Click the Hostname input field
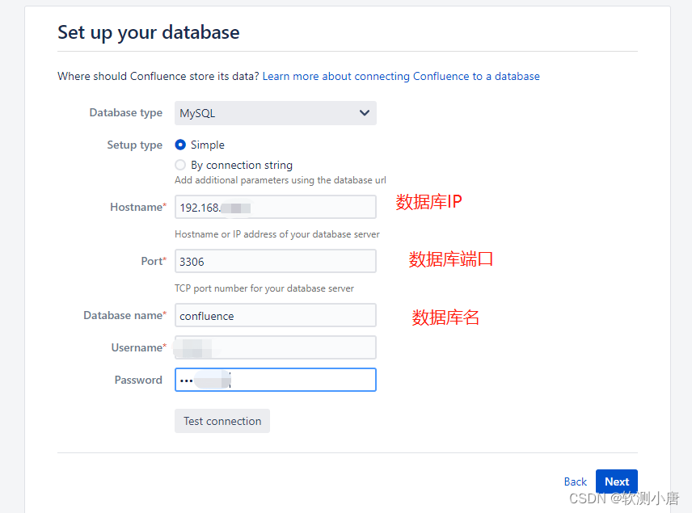 click(276, 207)
